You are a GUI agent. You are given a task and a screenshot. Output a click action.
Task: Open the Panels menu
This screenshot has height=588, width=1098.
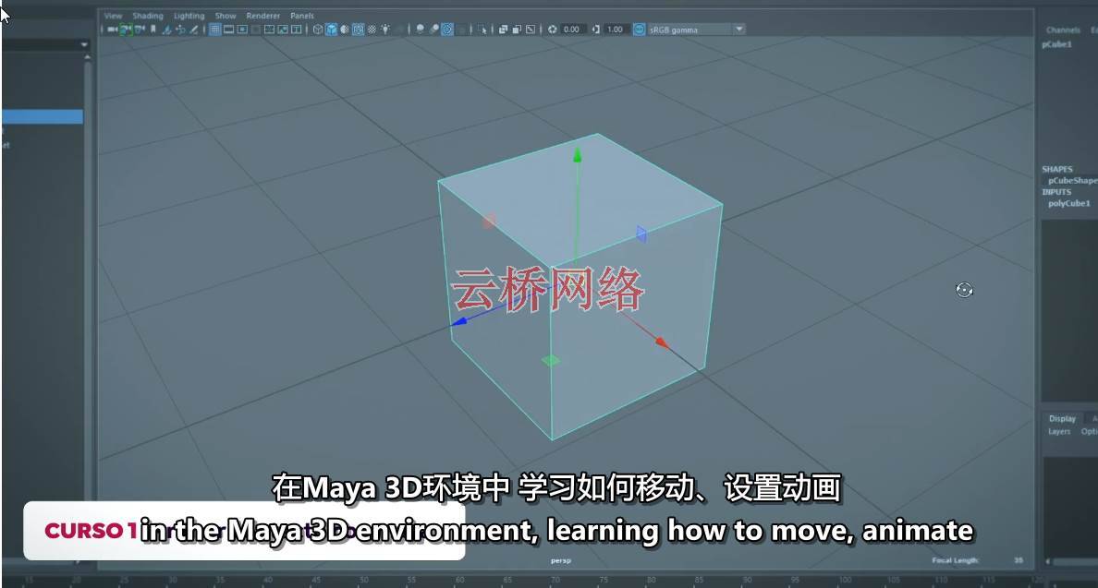301,16
